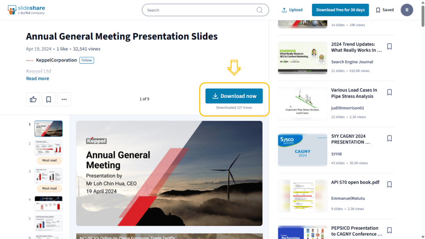Open the user profile avatar R
This screenshot has width=425, height=239.
coord(407,10)
